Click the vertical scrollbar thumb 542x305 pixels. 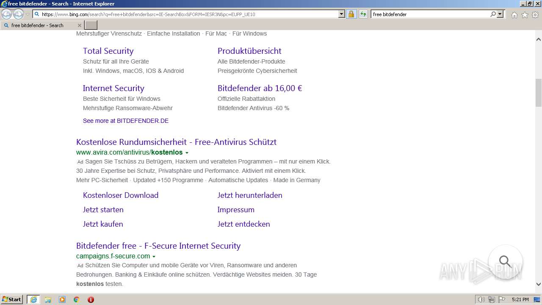539,92
